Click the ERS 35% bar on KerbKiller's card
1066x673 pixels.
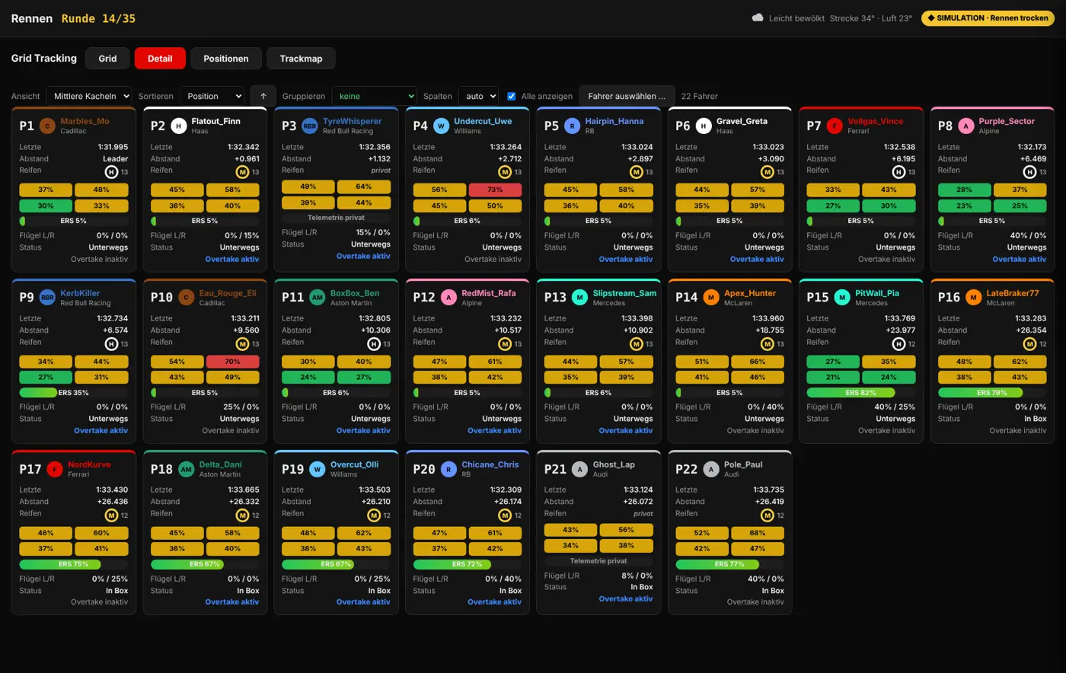click(74, 393)
